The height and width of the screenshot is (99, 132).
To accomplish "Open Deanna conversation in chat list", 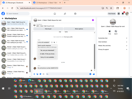I will click(x=15, y=67).
